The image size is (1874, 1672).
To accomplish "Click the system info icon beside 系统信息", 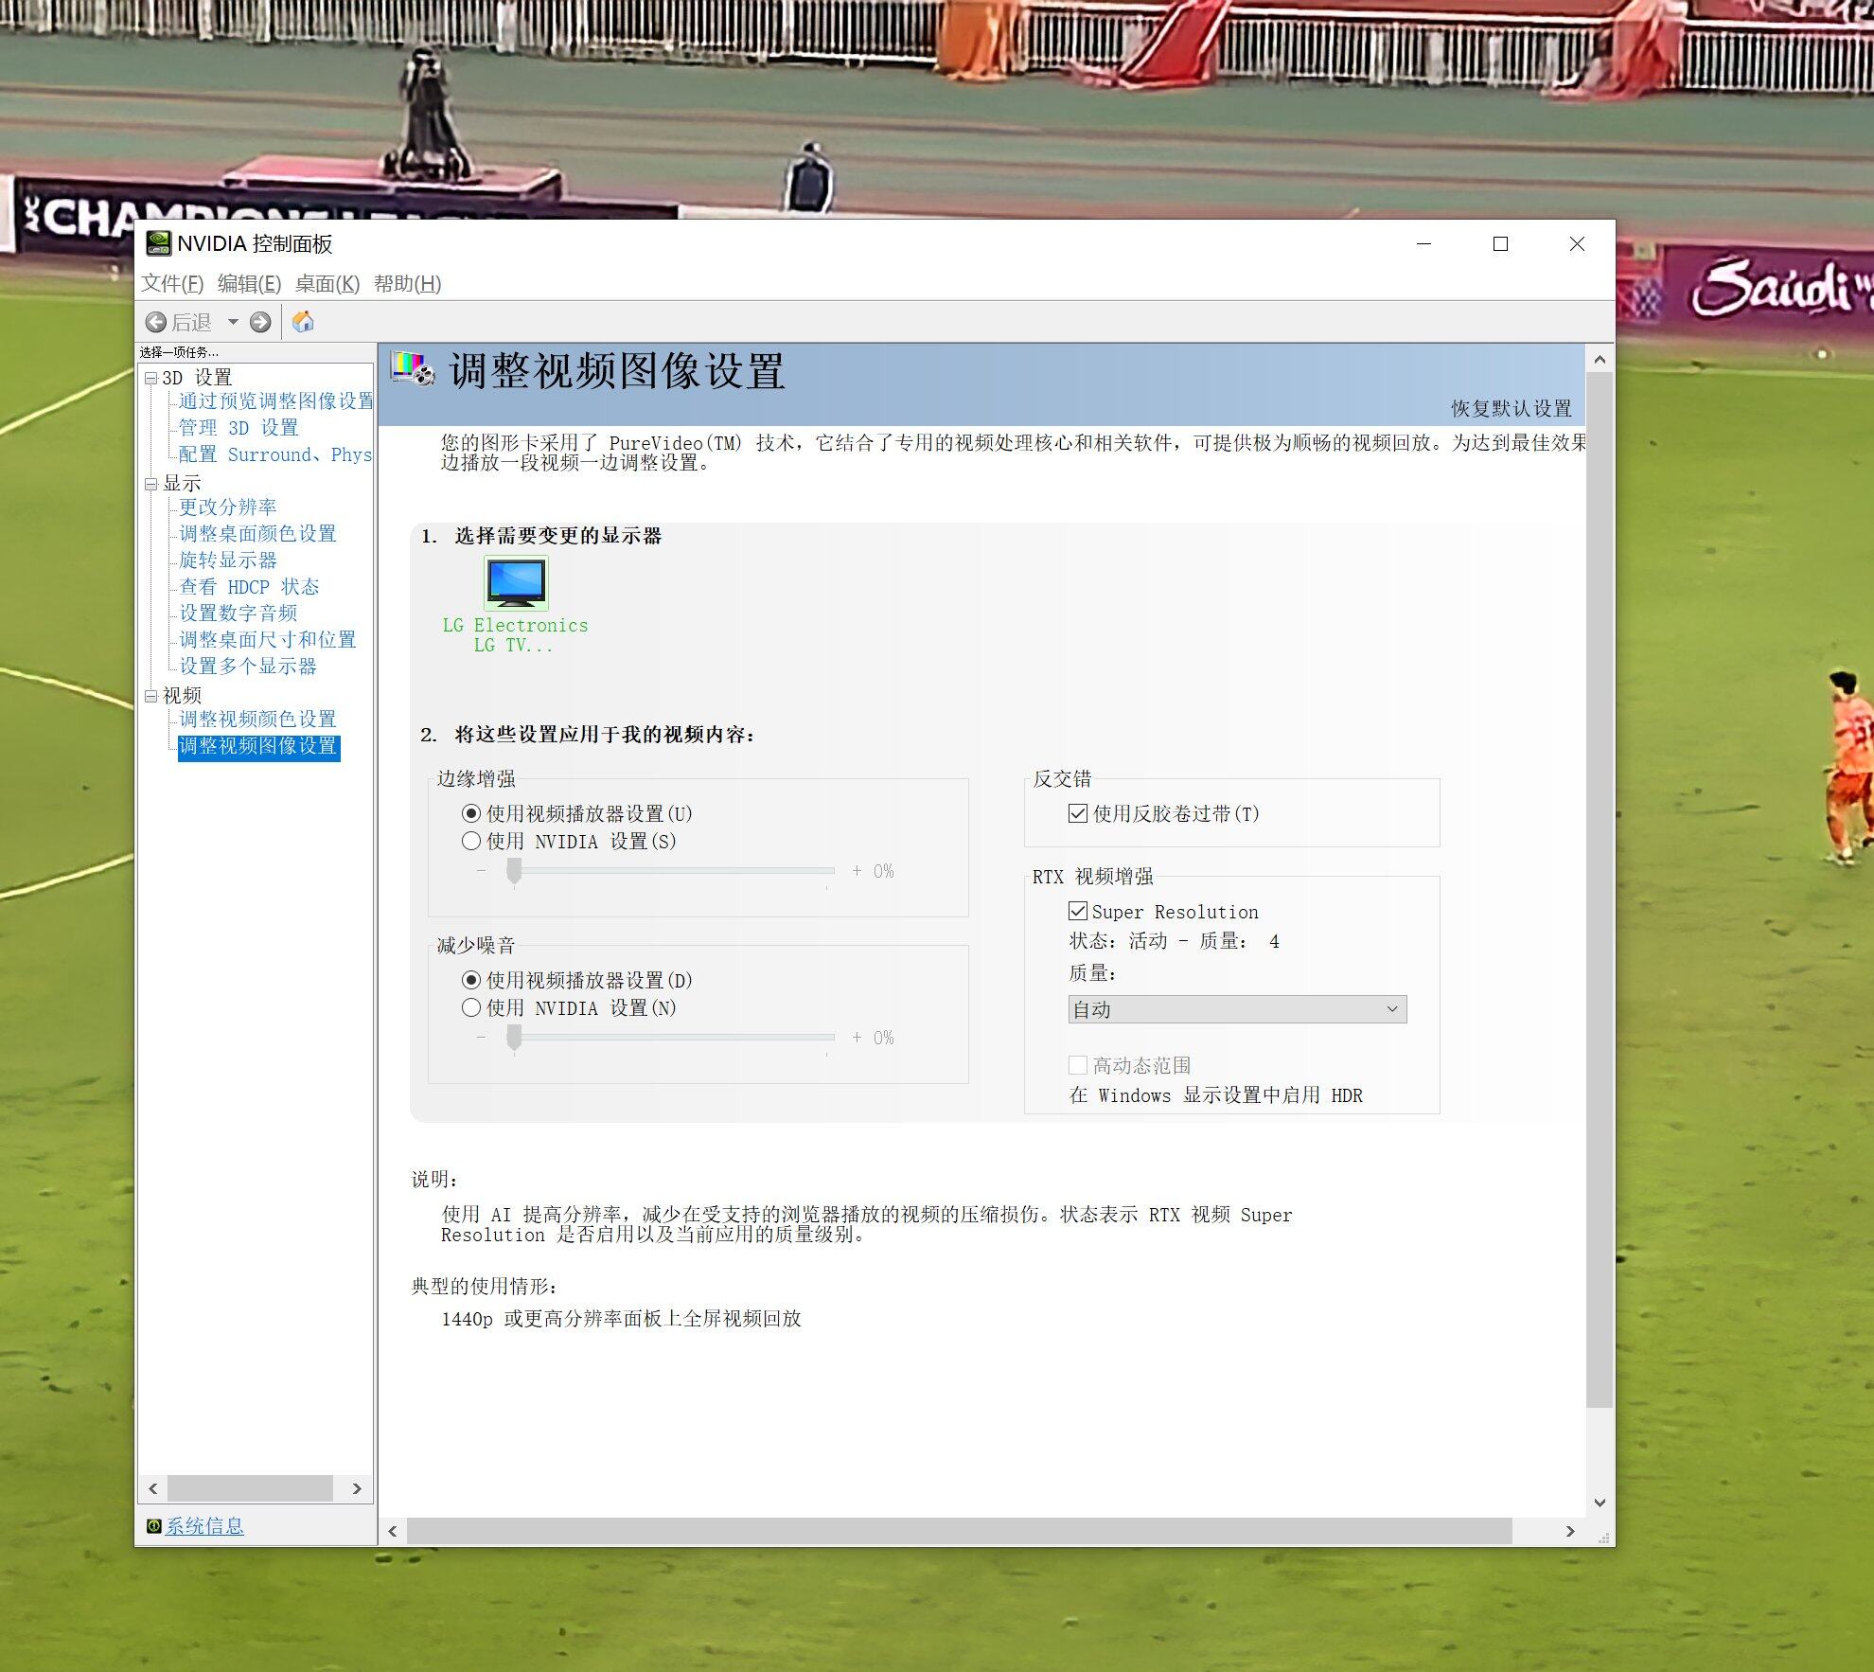I will click(x=153, y=1526).
